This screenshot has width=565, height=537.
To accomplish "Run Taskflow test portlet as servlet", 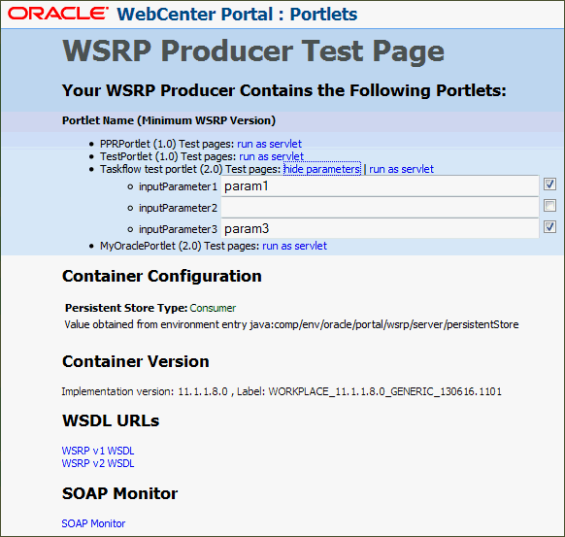I will tap(401, 169).
